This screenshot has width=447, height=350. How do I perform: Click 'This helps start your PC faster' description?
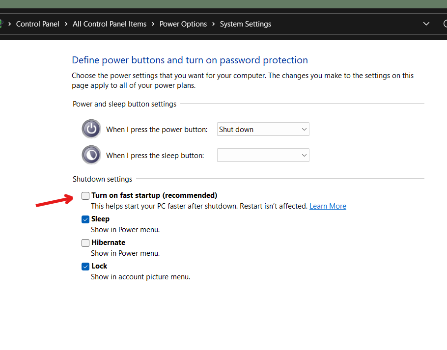199,206
